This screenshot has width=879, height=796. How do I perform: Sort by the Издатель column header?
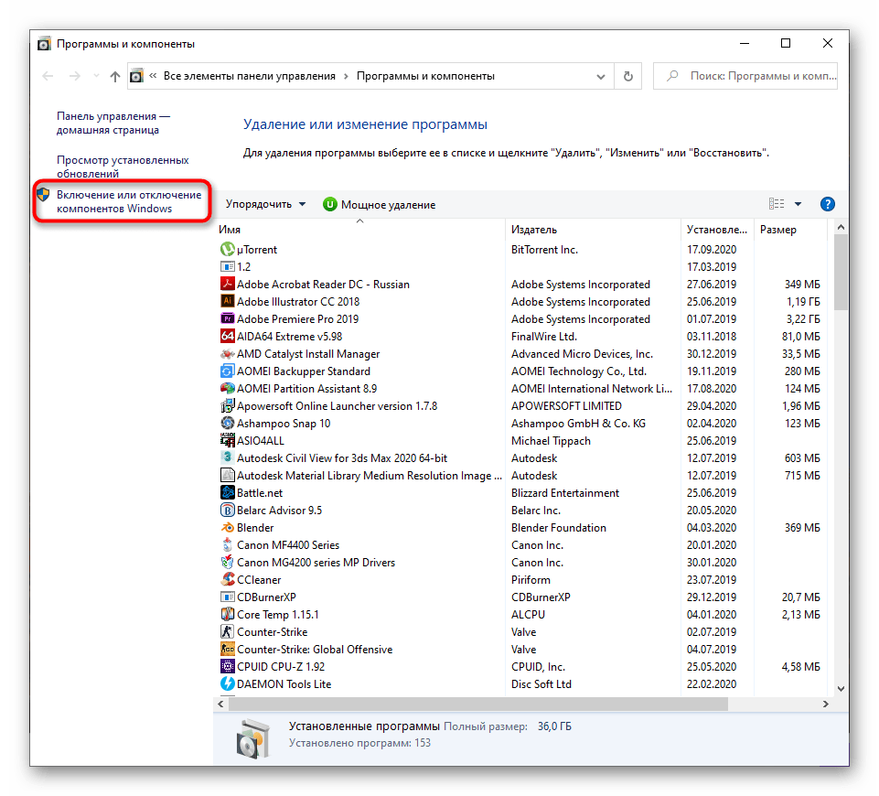click(x=593, y=230)
